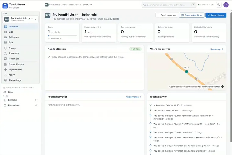Screen dimensions: 232x155
Task: Click the Data layers stack icon
Action: pyautogui.click(x=5, y=43)
